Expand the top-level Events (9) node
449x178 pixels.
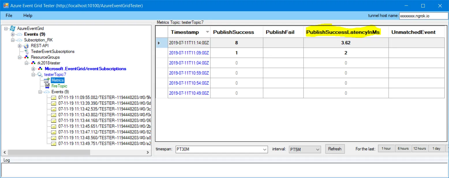tap(13, 34)
